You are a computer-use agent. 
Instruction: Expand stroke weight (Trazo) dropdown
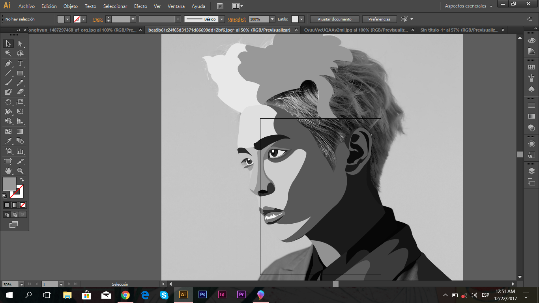133,19
